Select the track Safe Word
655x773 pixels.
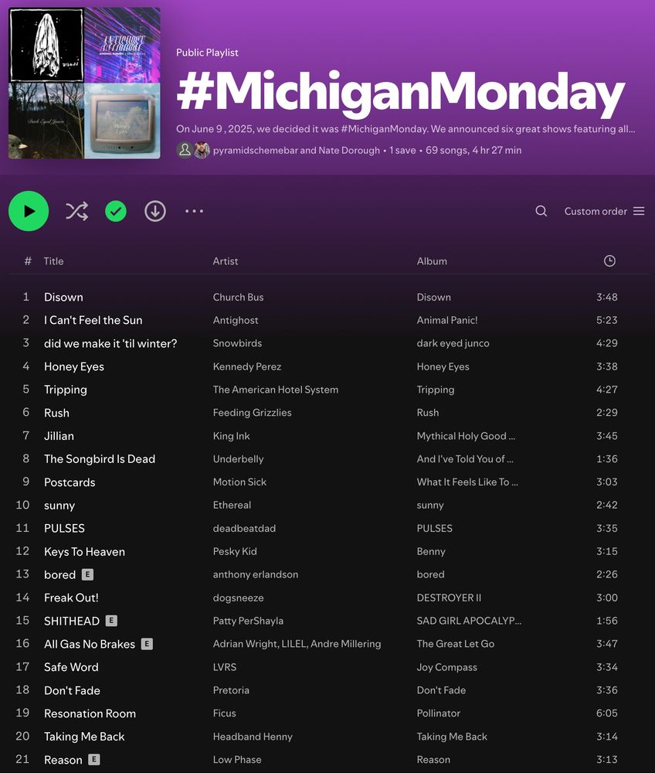coord(71,668)
